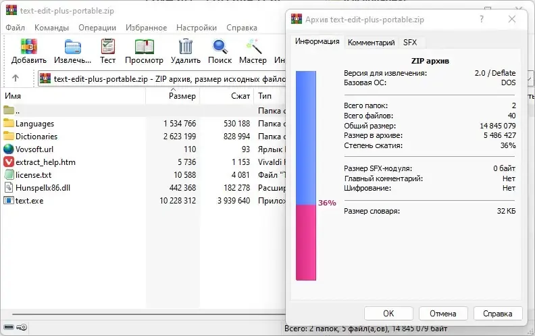This screenshot has width=535, height=336.
Task: Click the archive path address field
Action: (162, 78)
